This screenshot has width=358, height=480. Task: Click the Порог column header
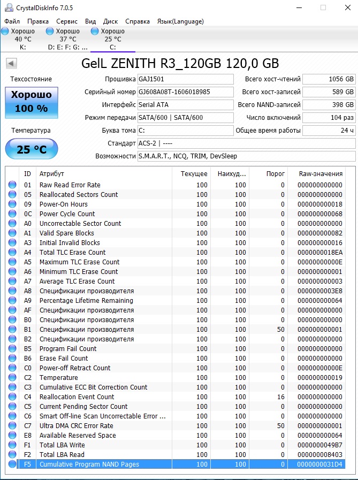269,173
